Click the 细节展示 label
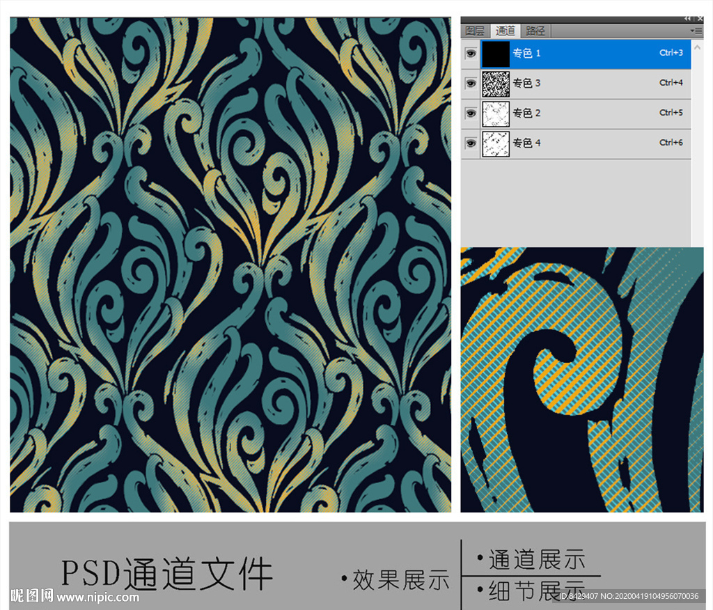Image resolution: width=713 pixels, height=610 pixels. [537, 591]
